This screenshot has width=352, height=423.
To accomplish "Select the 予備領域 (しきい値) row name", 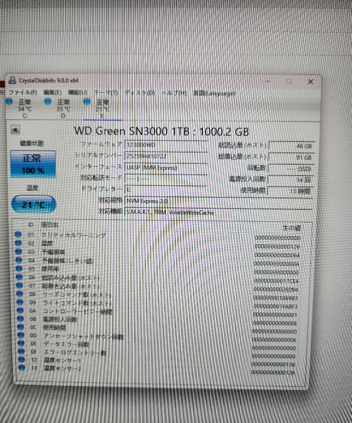I will (x=68, y=260).
